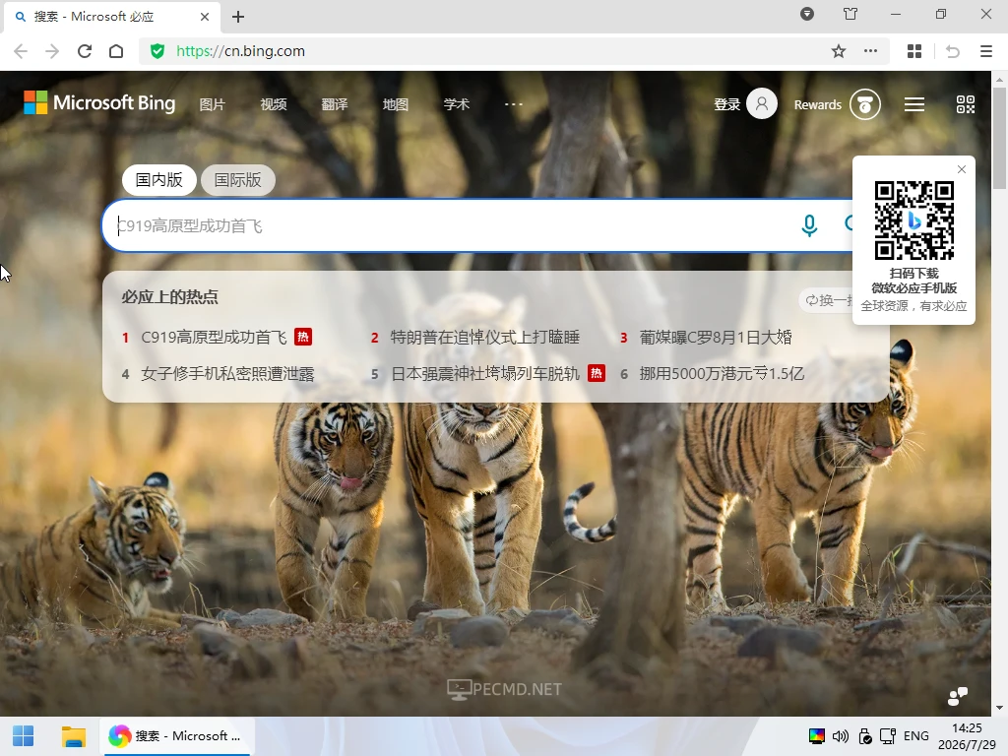Click the Bing mobile QR code image

pos(914,220)
